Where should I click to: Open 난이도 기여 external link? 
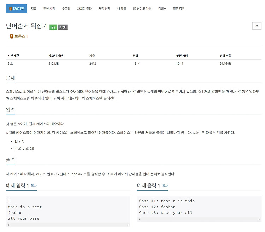142,8
